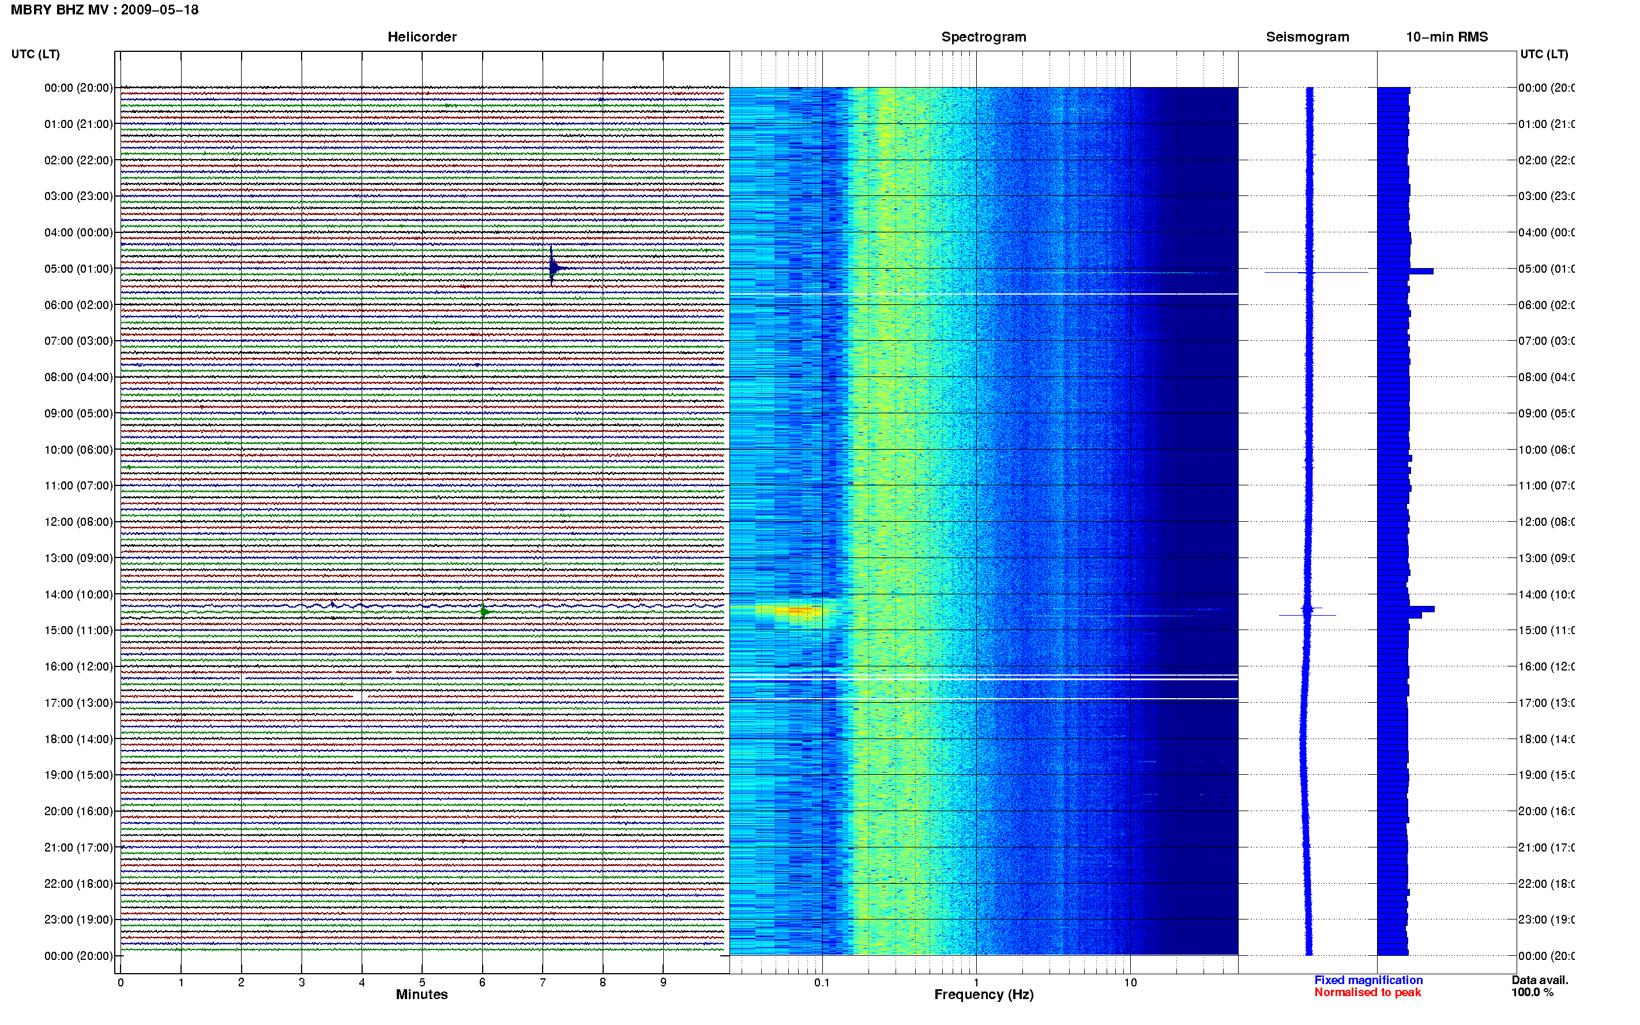Click left time label '21:00 (17:00)'
Viewport: 1640px width, 1025px height.
point(78,847)
